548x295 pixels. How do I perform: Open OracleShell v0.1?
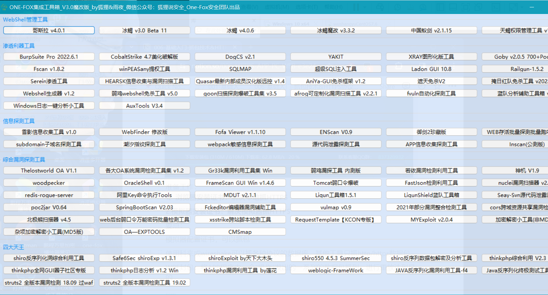pyautogui.click(x=145, y=183)
